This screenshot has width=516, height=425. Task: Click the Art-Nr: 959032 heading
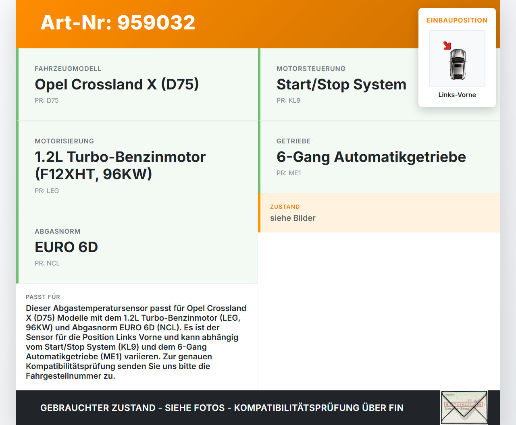click(x=118, y=23)
